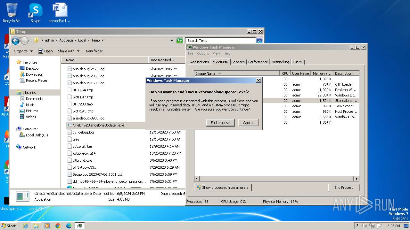Select Setup Log 2023-07-06 #001.txt file
Screen dimensions: 410x230
click(97, 174)
